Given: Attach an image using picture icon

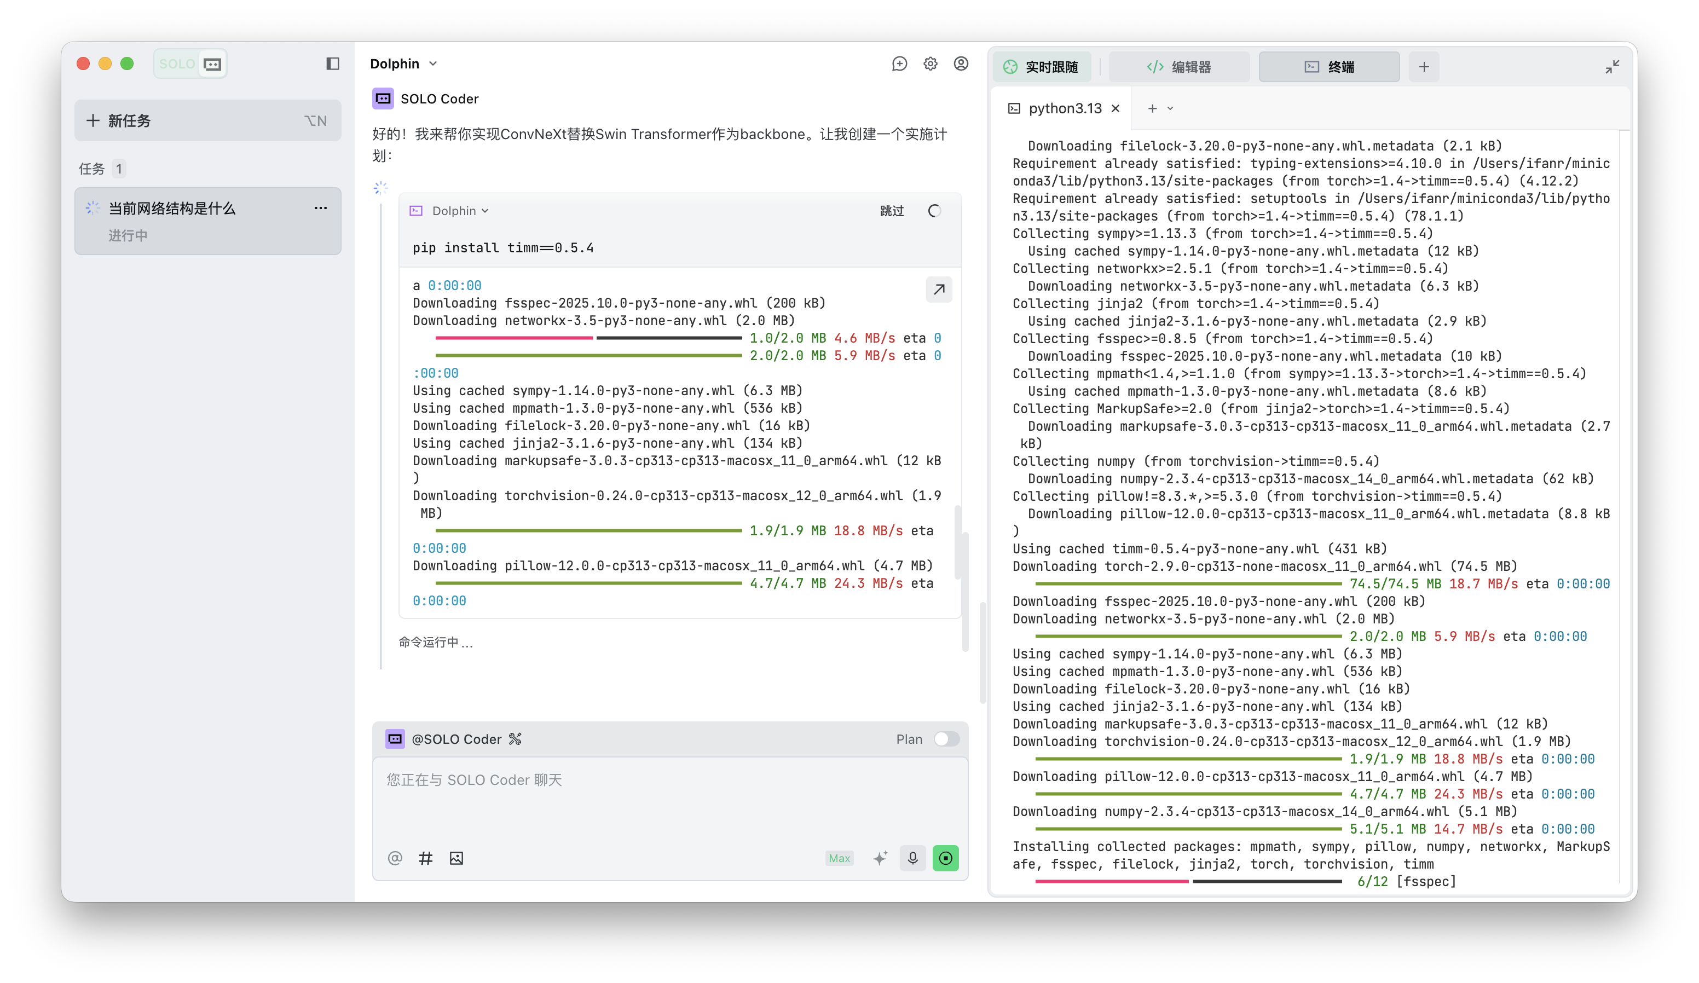Looking at the screenshot, I should click(x=456, y=858).
